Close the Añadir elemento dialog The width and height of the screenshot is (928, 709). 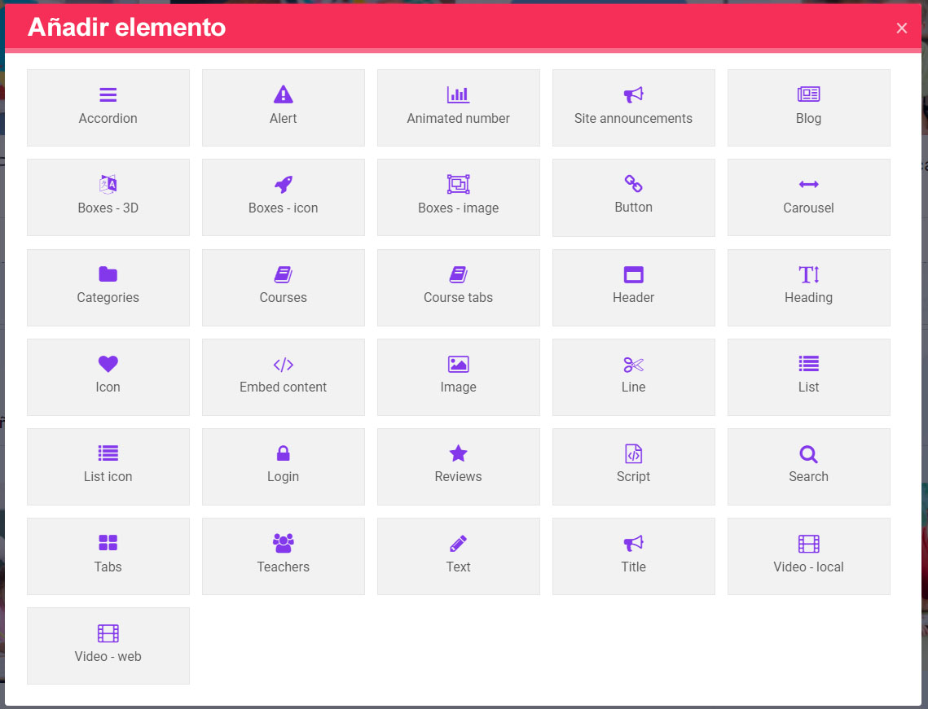click(x=901, y=28)
